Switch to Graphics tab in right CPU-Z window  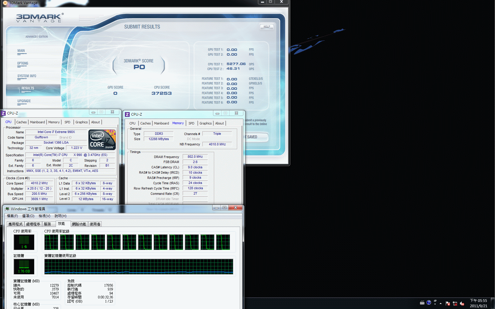tap(206, 123)
